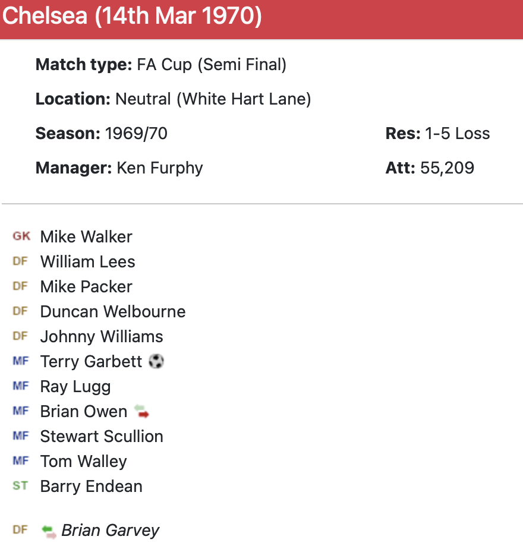Click the goal ball icon beside Terry Garbett
Image resolution: width=523 pixels, height=549 pixels.
[x=156, y=361]
